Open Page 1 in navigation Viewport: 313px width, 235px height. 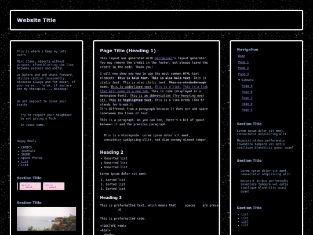click(x=243, y=62)
